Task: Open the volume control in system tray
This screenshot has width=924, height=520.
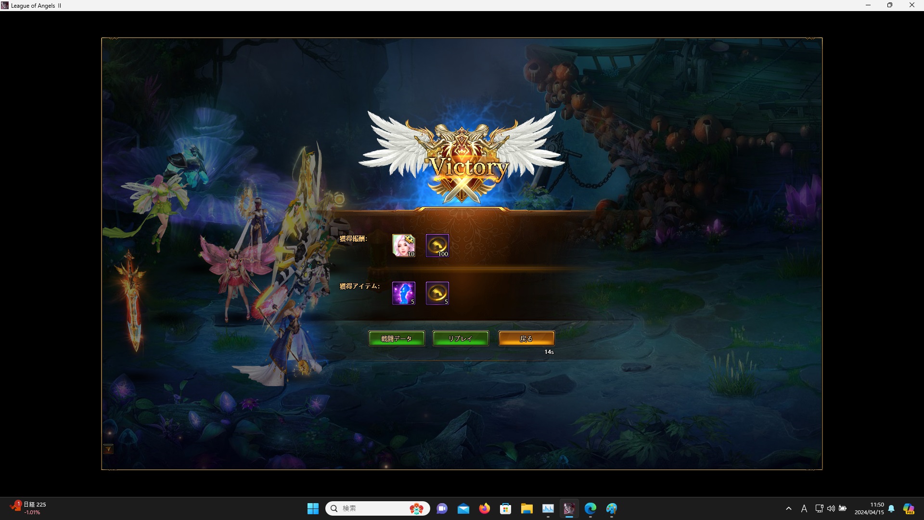Action: 831,508
